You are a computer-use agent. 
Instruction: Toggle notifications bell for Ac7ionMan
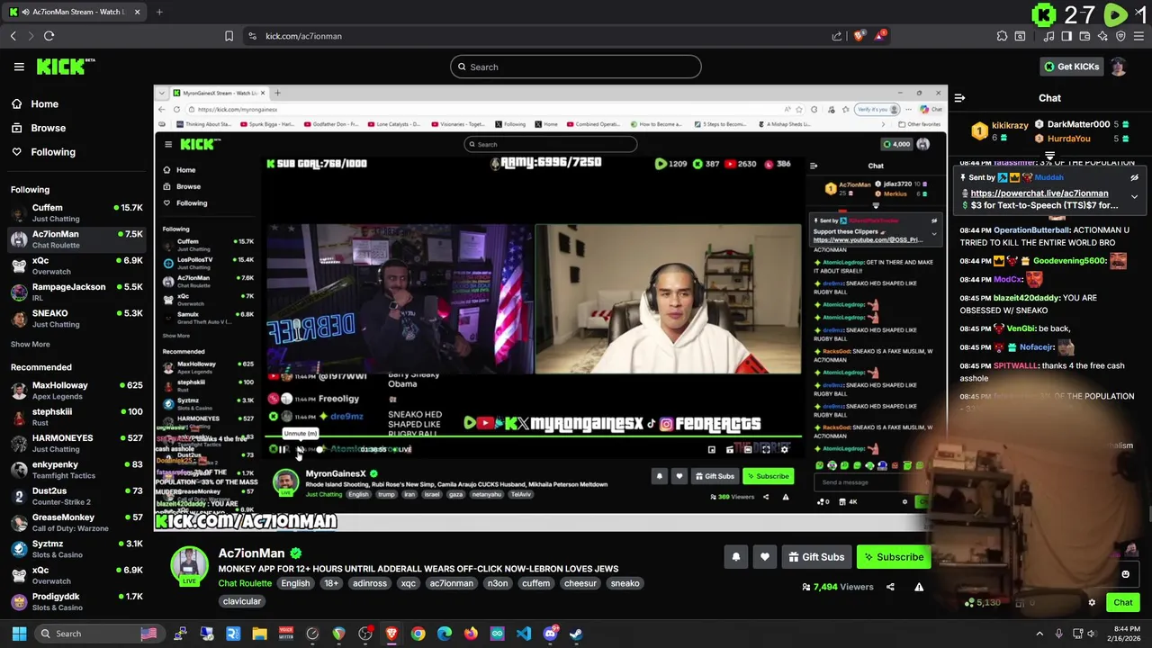[x=735, y=557]
